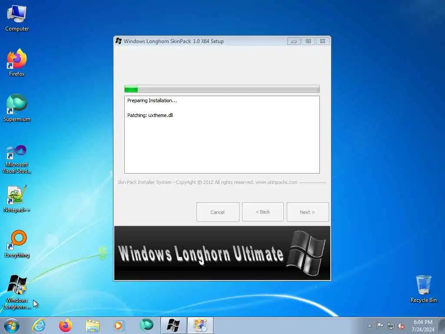Viewport: 445px width, 334px height.
Task: Click the Next button in setup
Action: tap(308, 212)
